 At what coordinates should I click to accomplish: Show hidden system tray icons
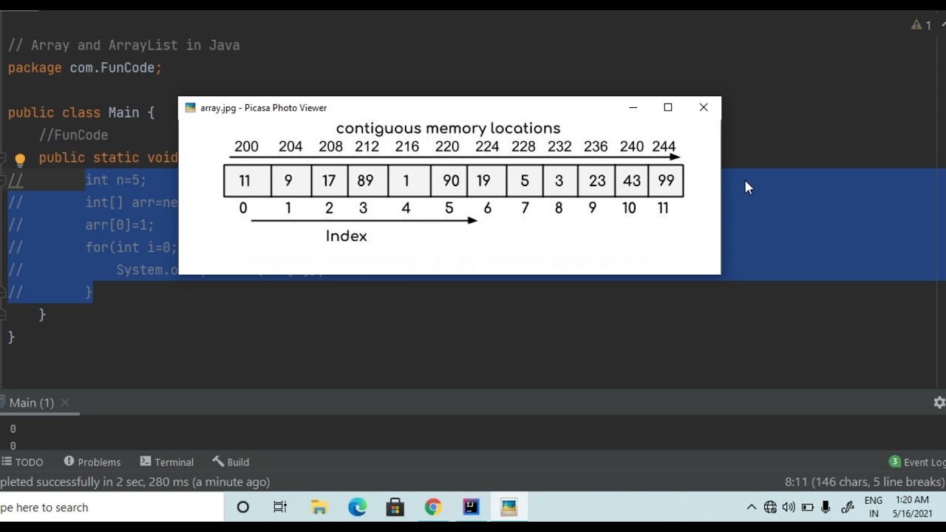click(x=752, y=508)
